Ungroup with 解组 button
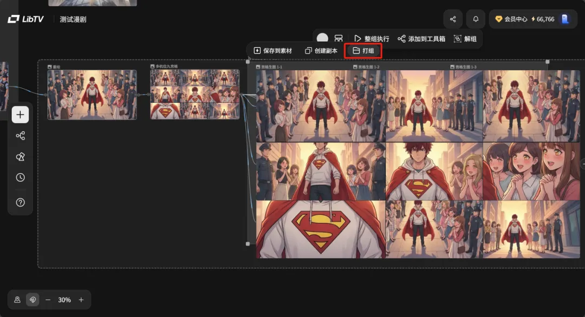 click(x=465, y=39)
